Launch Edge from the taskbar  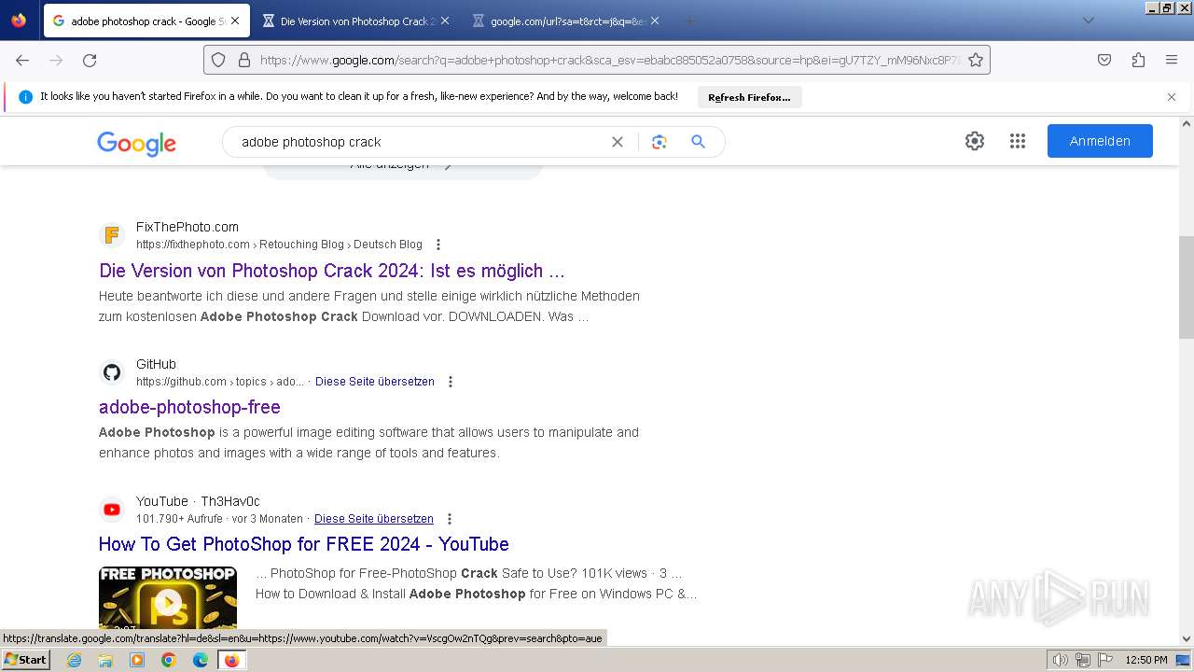(x=201, y=660)
